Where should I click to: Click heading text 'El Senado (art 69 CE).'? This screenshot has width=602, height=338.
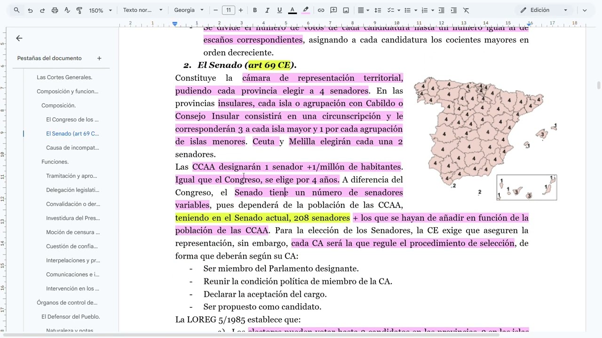(x=247, y=65)
